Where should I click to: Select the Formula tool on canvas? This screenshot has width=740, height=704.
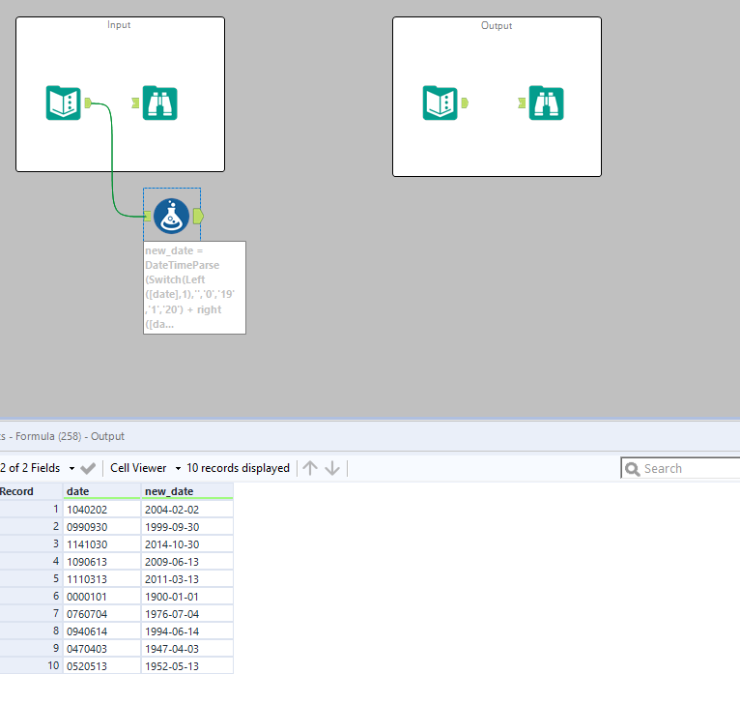171,216
